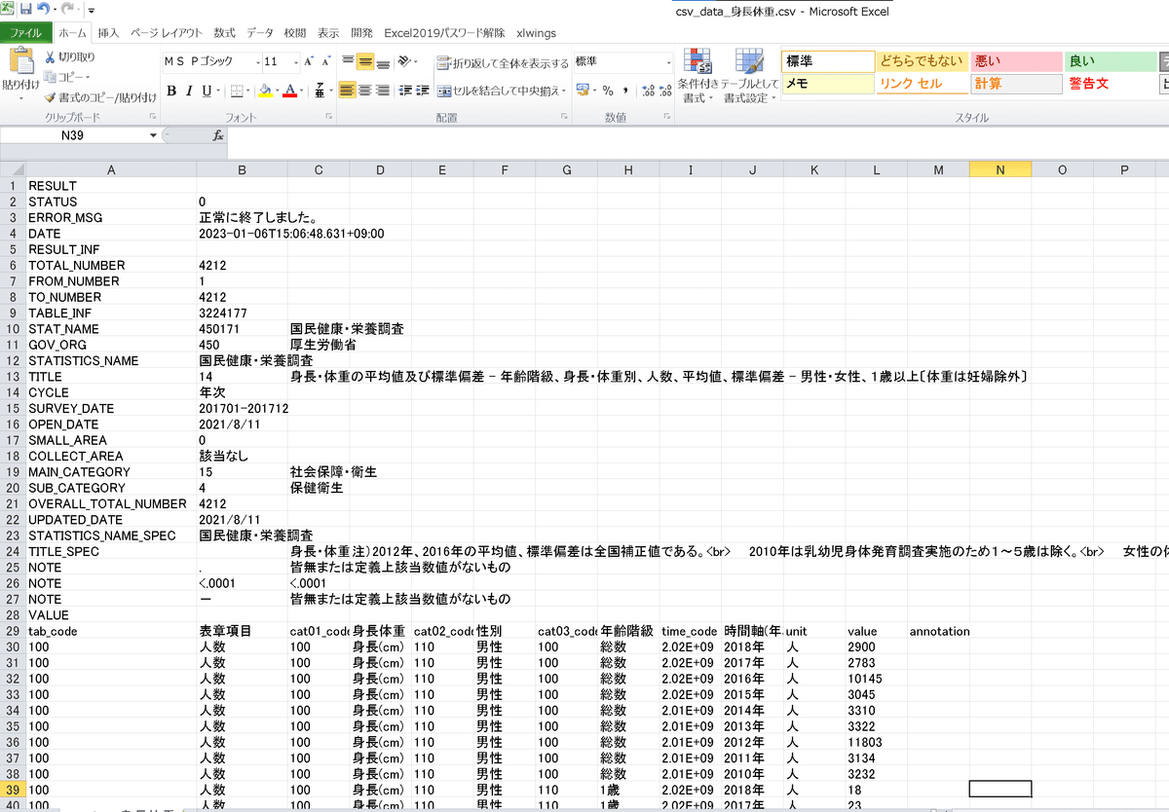Image resolution: width=1169 pixels, height=812 pixels.
Task: Toggle italic formatting
Action: tap(187, 90)
